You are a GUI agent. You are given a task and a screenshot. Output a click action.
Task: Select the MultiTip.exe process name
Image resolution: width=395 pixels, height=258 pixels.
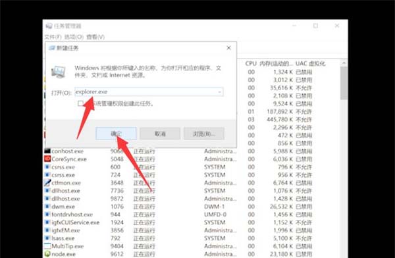pos(68,246)
